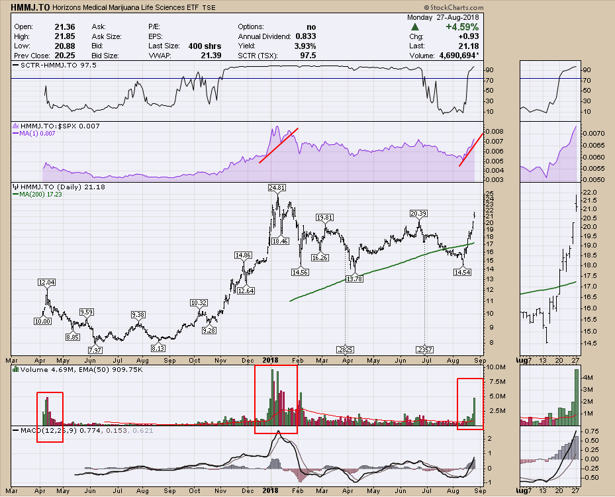
Task: Click the .2357 dividend marker label
Action: [x=424, y=349]
